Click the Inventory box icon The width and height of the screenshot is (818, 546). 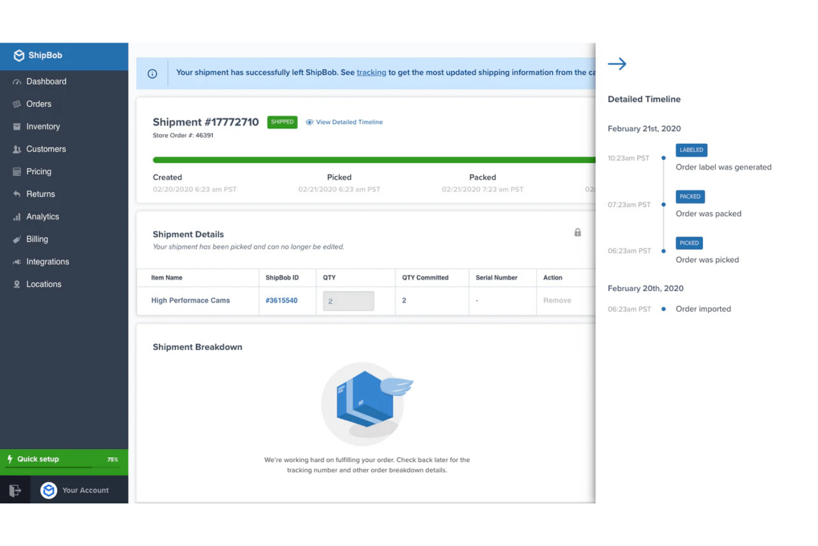[17, 127]
